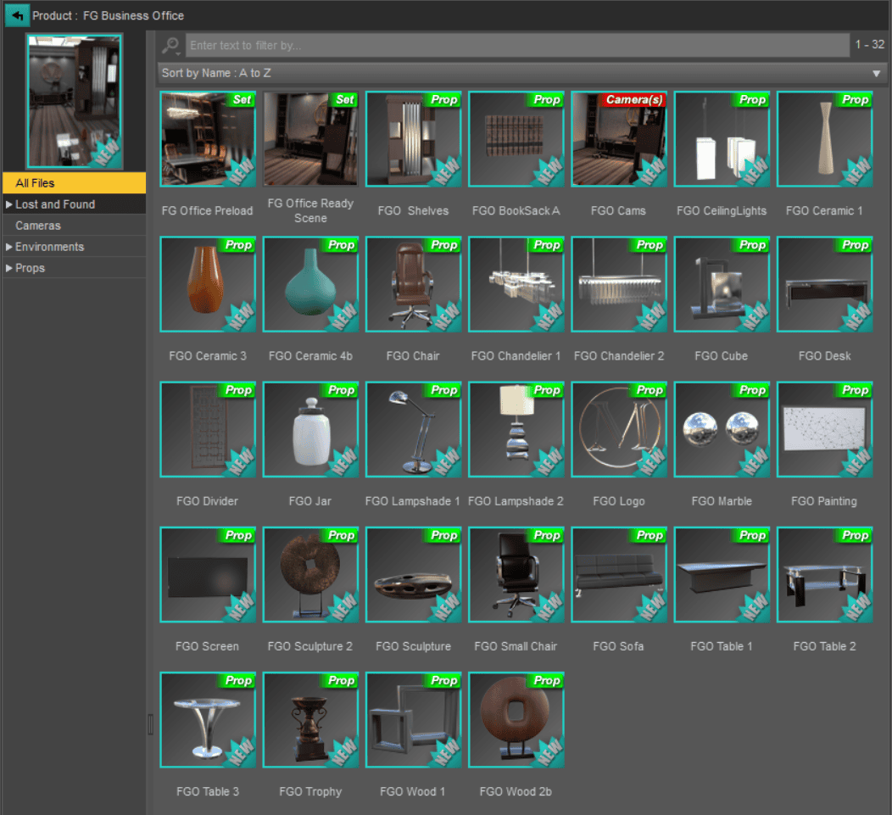Click the text filter input field
This screenshot has height=815, width=892.
[509, 45]
